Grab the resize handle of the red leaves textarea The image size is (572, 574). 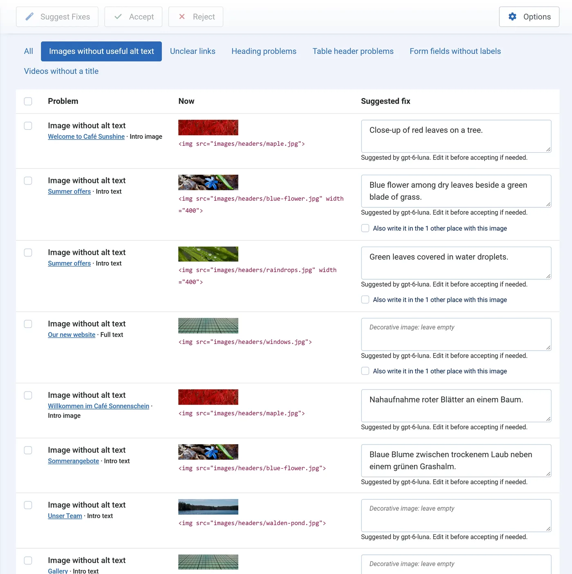pyautogui.click(x=548, y=149)
